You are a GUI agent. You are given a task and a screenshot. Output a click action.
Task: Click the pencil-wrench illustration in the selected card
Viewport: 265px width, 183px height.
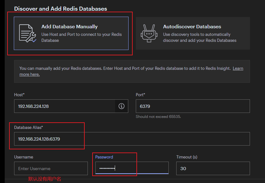(28, 32)
